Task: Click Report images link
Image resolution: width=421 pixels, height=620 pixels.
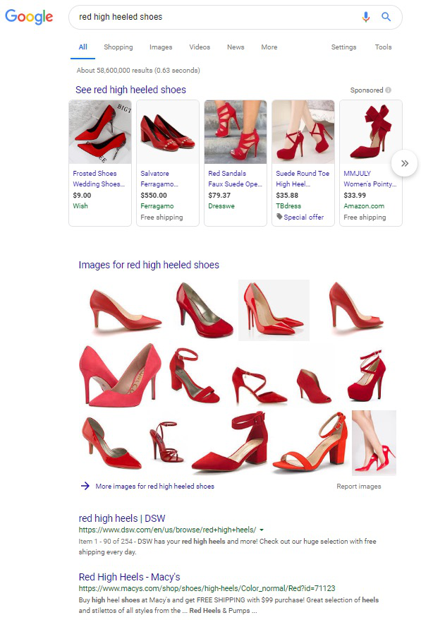Action: (x=359, y=487)
